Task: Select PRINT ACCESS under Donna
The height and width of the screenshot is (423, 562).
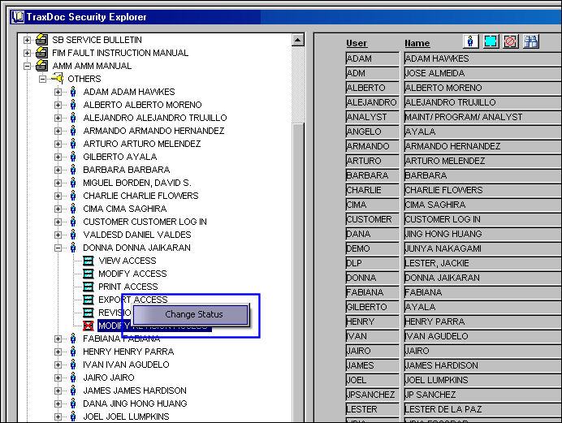Action: (128, 287)
